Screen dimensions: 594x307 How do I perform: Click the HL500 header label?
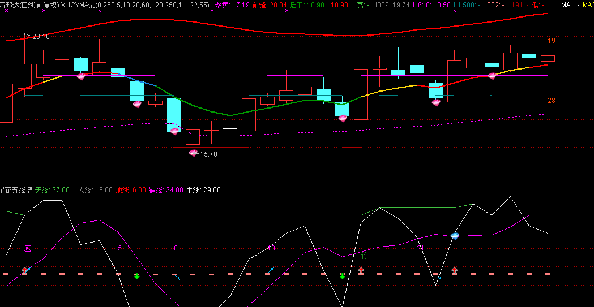tap(467, 5)
